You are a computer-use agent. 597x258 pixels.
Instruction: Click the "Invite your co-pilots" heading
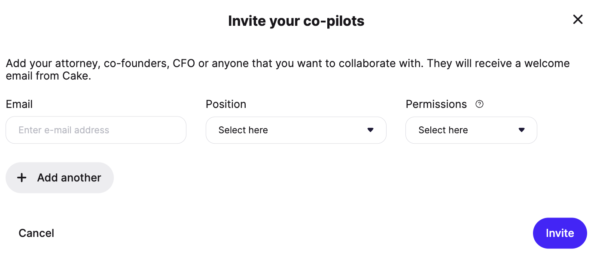(296, 21)
